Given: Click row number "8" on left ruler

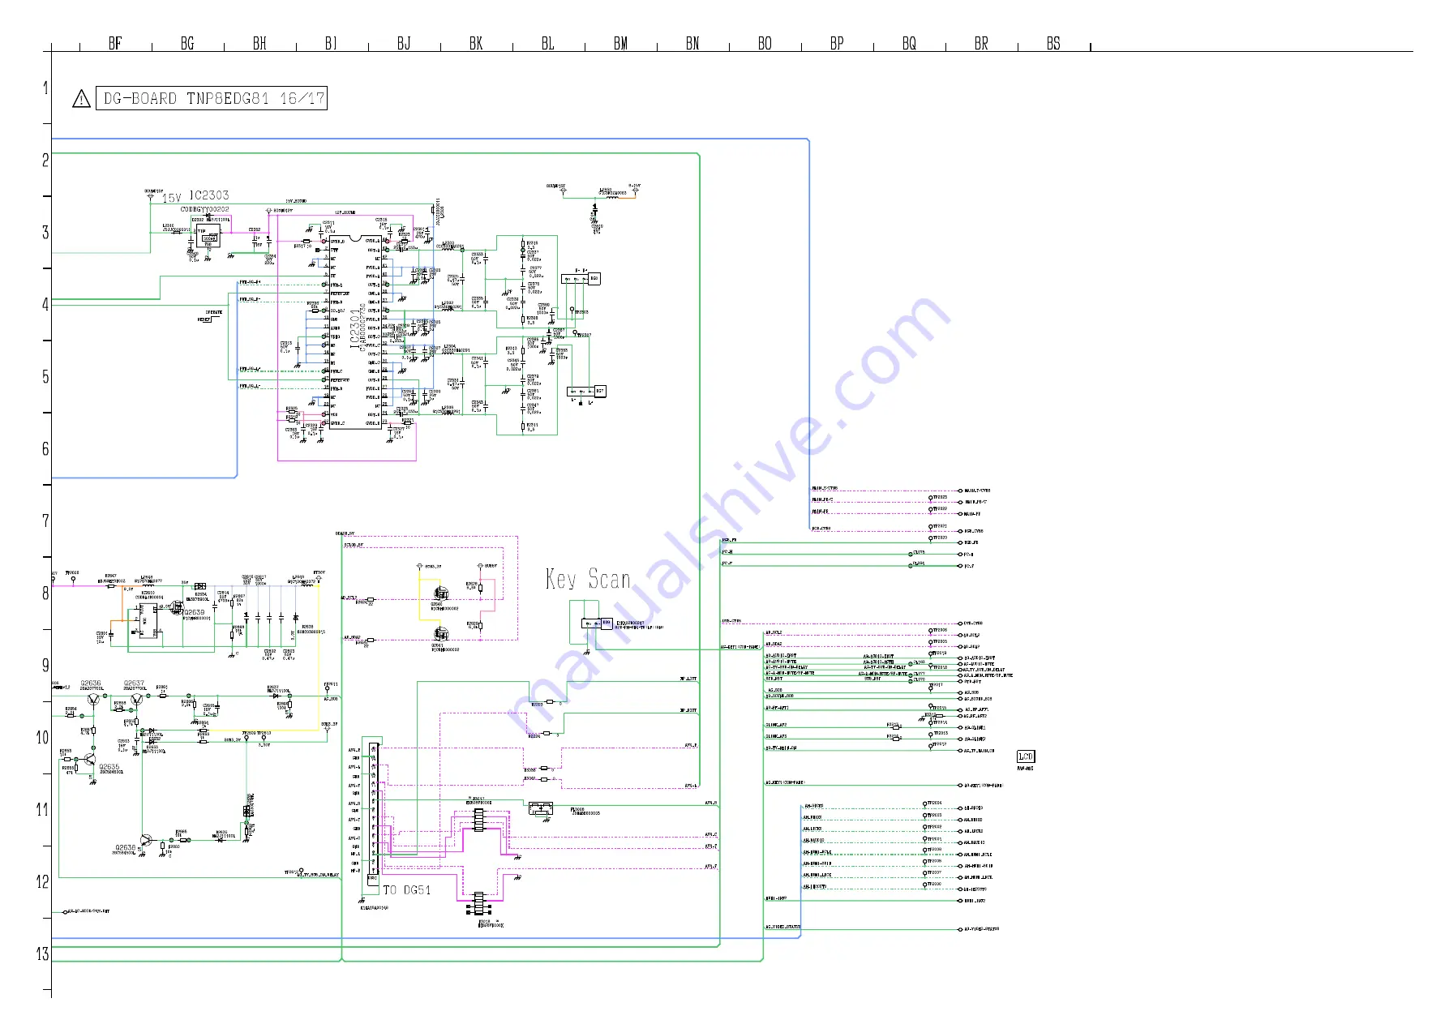Looking at the screenshot, I should [x=45, y=593].
